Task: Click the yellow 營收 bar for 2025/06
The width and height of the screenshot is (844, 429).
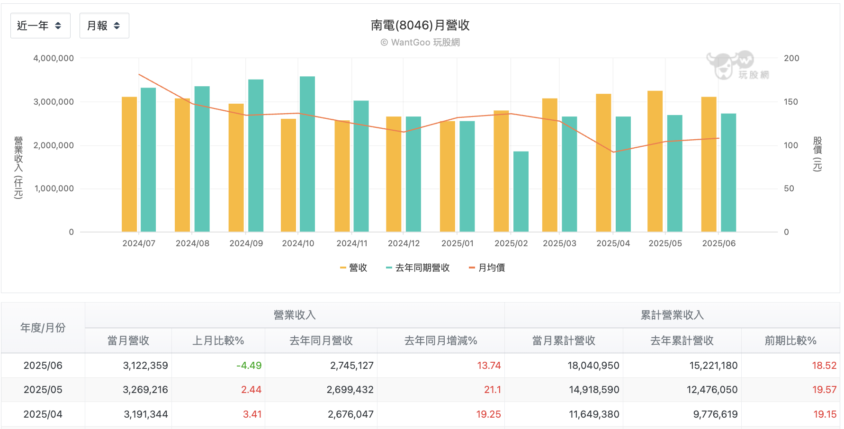Action: tap(709, 164)
